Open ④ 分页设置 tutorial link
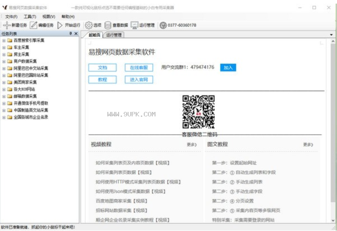337x231 pixels. click(x=233, y=201)
